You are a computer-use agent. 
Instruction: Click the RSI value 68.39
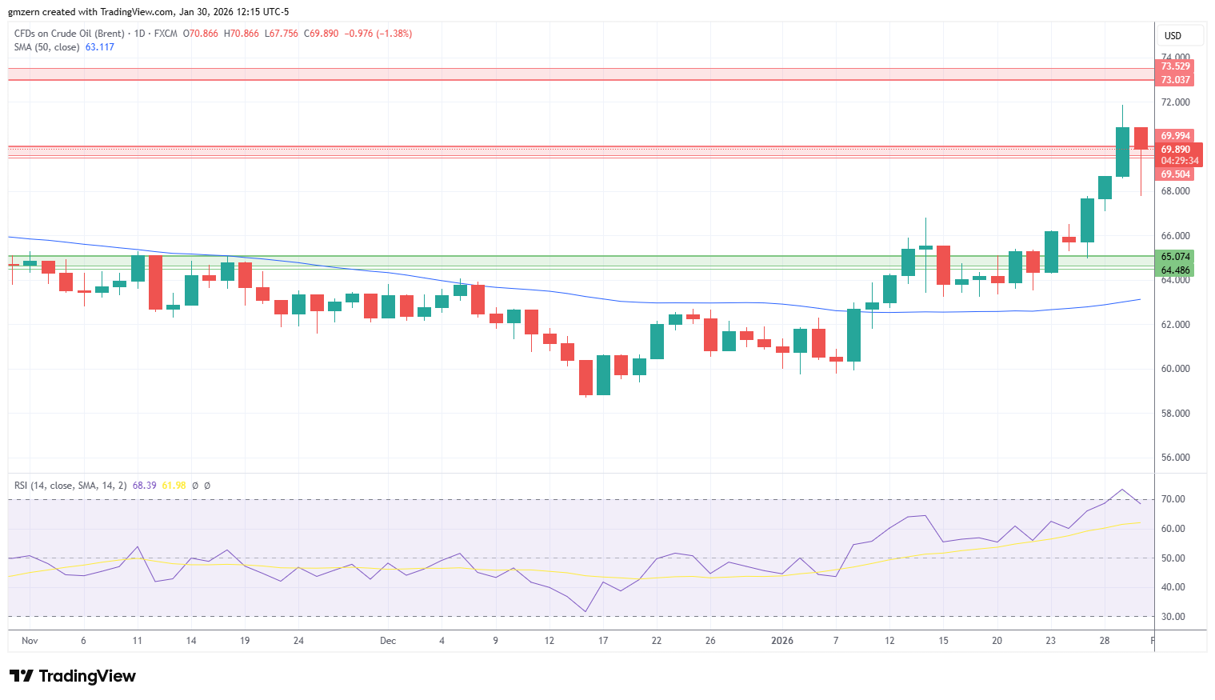(144, 486)
